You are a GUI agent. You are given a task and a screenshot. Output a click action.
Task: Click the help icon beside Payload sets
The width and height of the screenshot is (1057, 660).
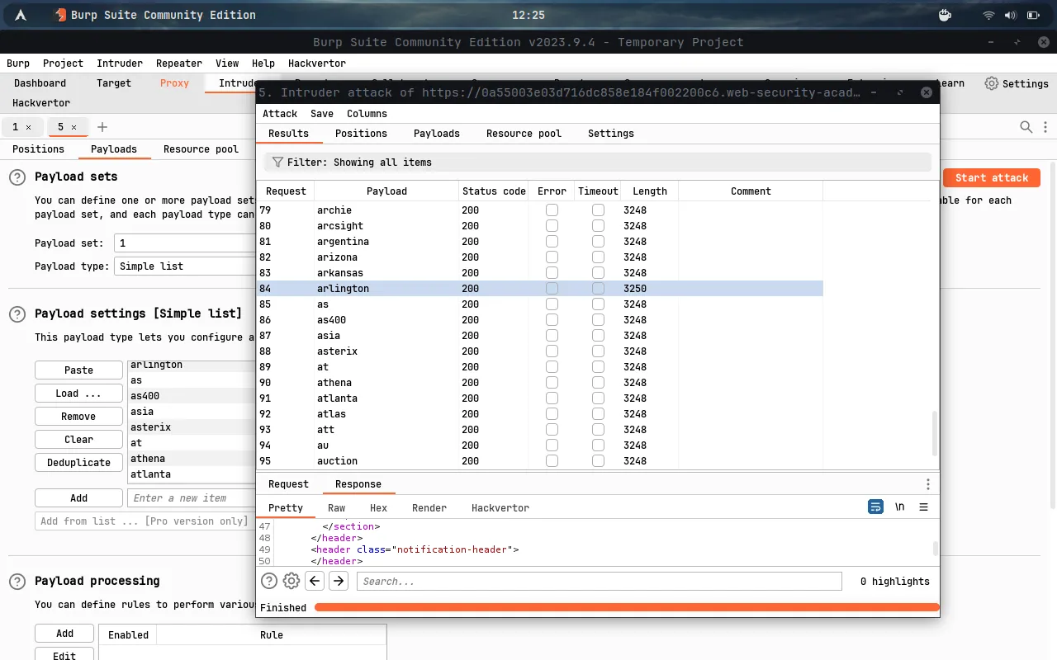pyautogui.click(x=17, y=177)
